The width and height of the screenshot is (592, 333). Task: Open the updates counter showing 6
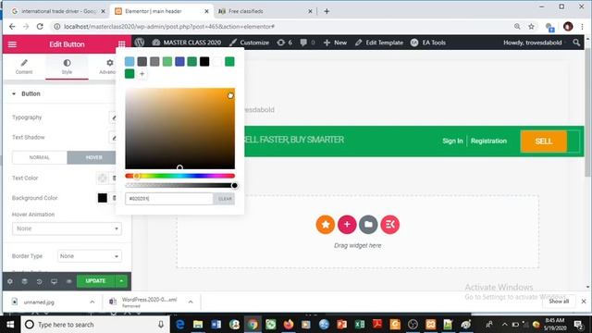(285, 43)
